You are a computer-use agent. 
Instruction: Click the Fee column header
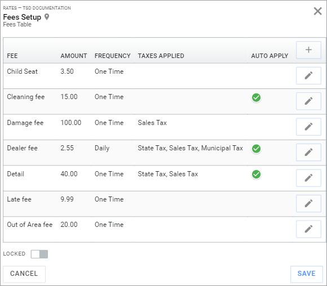pos(12,56)
